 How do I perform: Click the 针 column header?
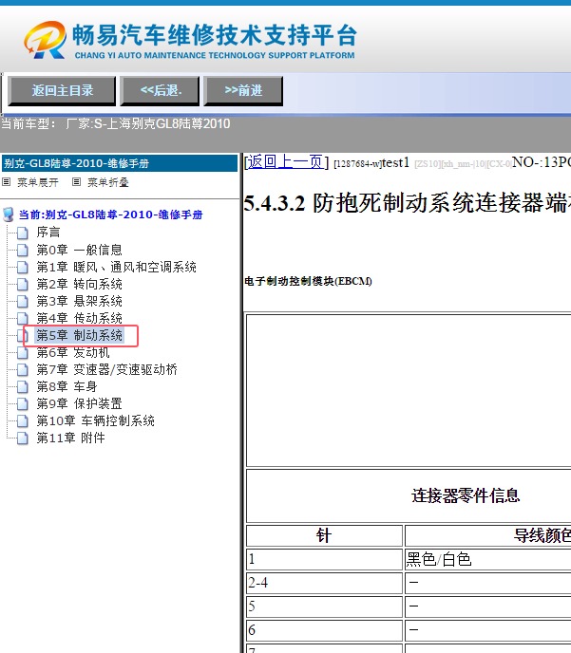(x=324, y=535)
